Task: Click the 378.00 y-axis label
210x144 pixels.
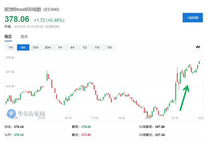Action: [10, 58]
